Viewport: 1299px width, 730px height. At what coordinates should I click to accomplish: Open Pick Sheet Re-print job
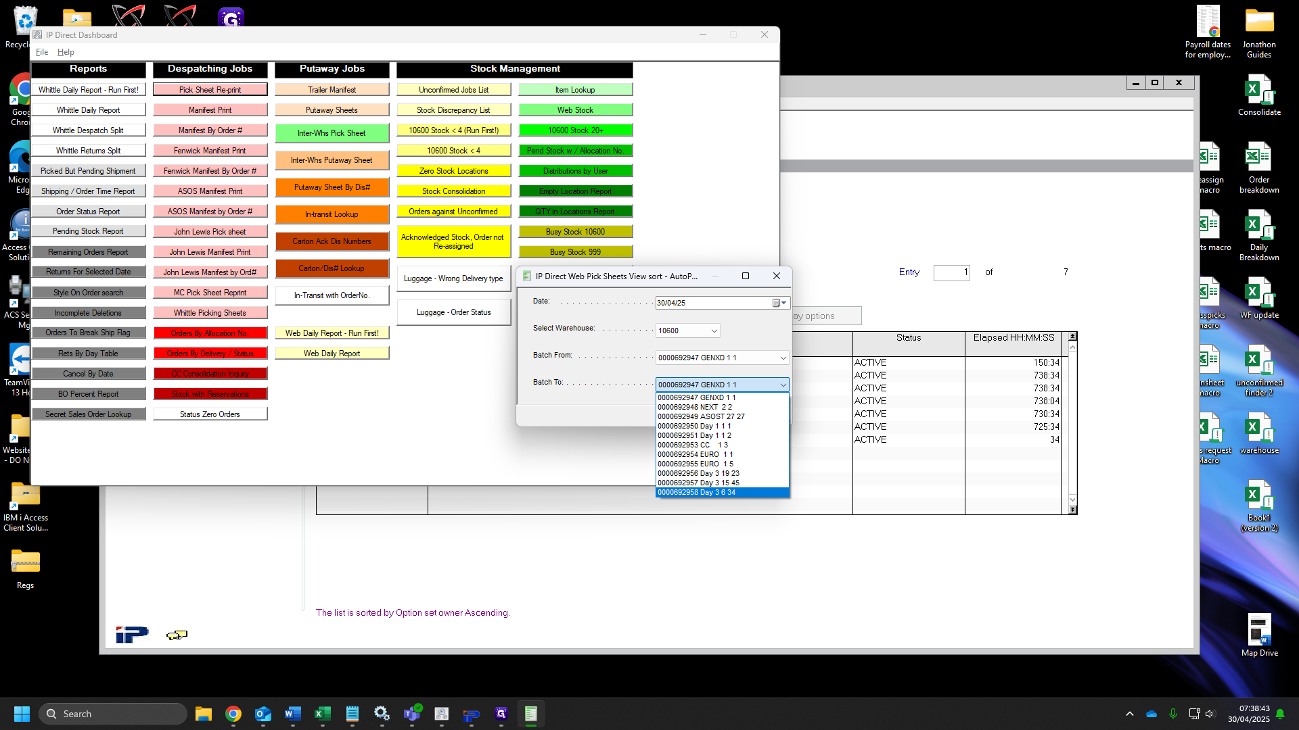[210, 90]
